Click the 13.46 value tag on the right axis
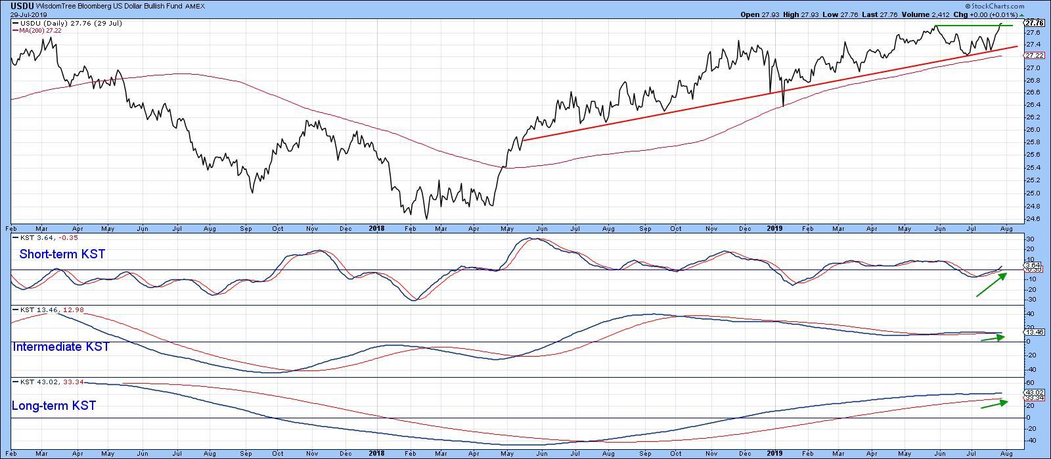Image resolution: width=1051 pixels, height=459 pixels. click(x=1034, y=332)
